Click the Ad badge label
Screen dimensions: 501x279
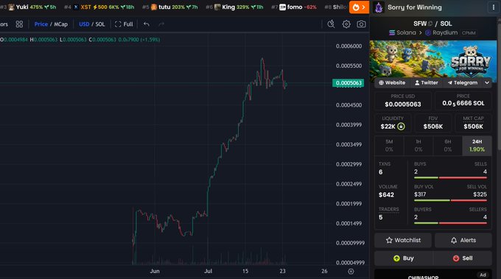pos(483,275)
